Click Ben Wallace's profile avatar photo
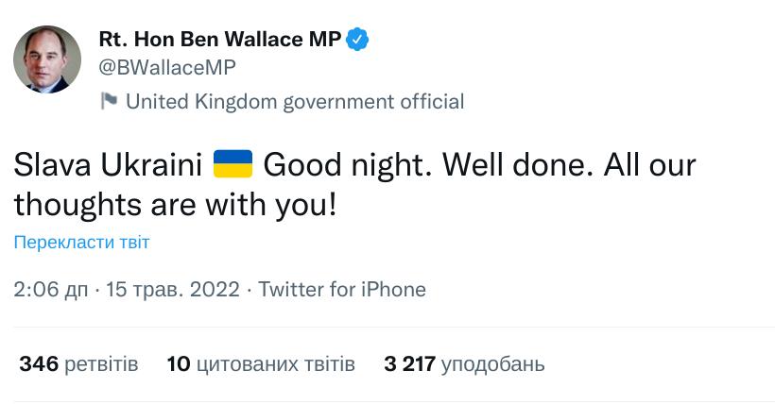 coord(47,59)
